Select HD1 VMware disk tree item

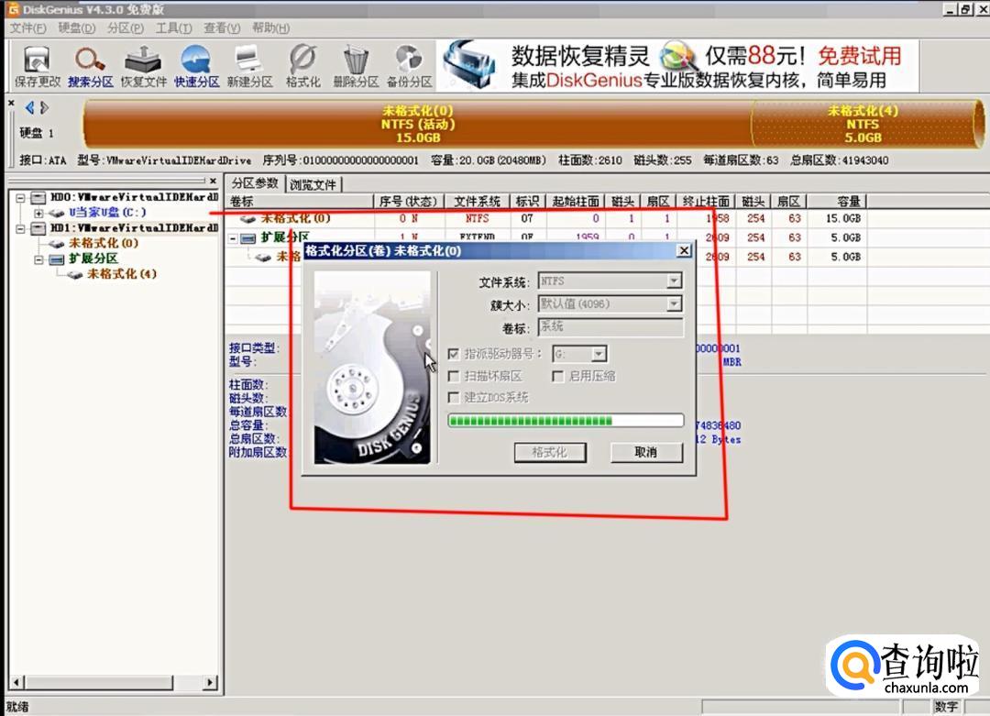(135, 228)
